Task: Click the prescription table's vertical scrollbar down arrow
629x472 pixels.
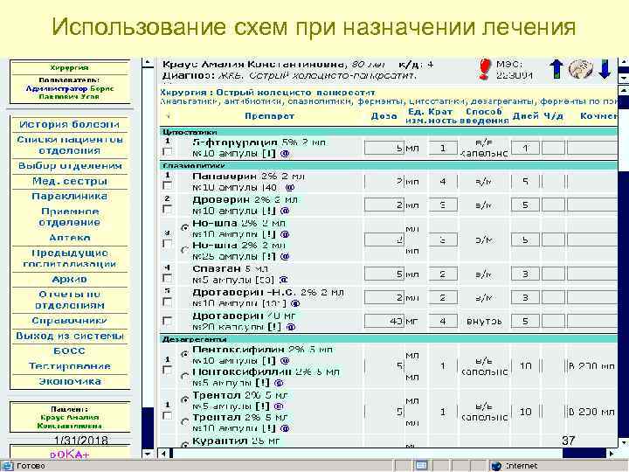Action: [624, 443]
